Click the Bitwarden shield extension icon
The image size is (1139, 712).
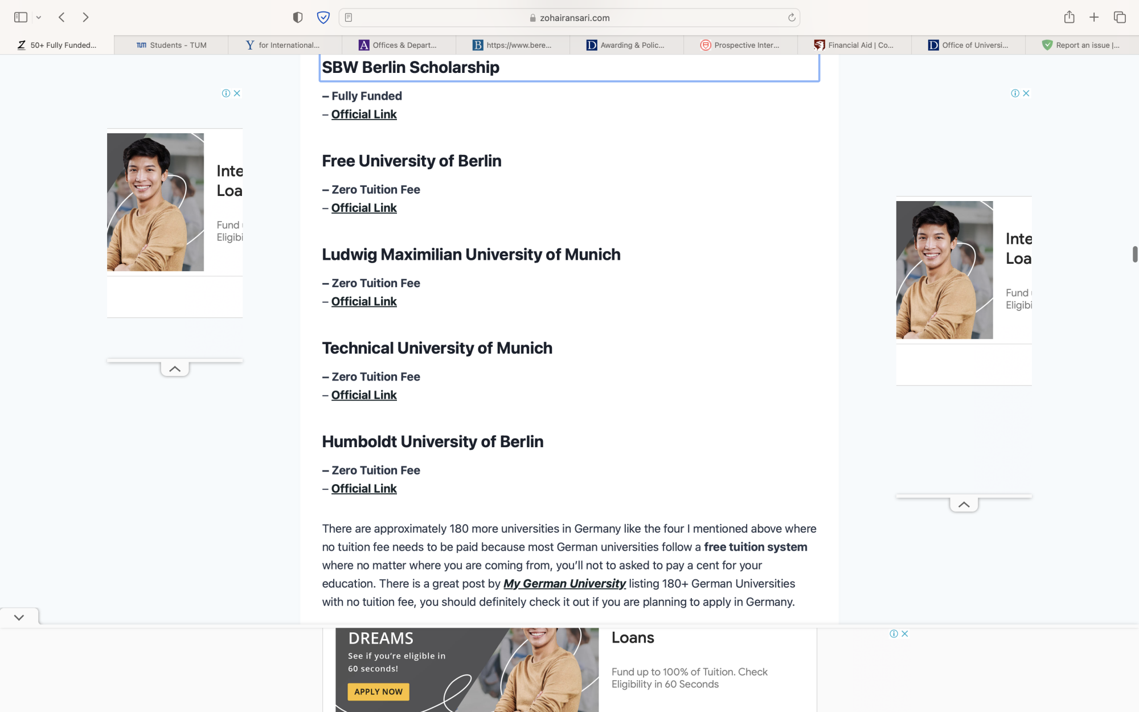(x=323, y=17)
